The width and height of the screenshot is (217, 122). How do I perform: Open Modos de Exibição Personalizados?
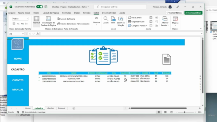(74, 24)
